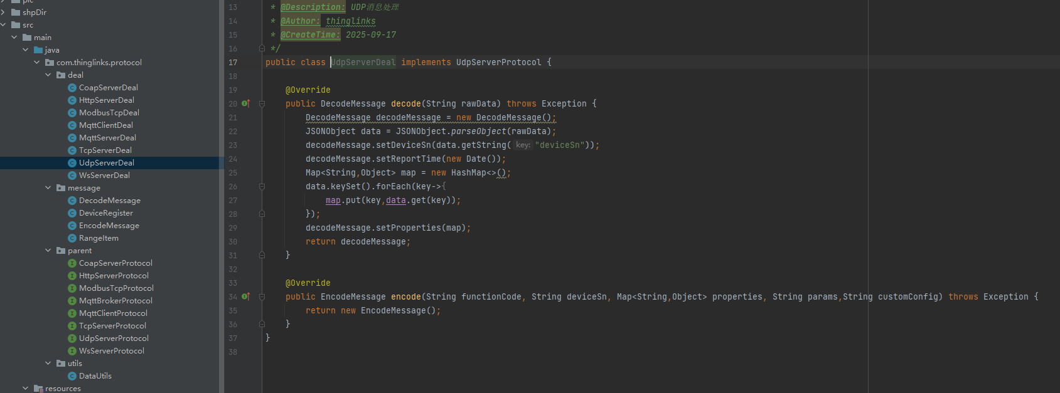Image resolution: width=1060 pixels, height=393 pixels.
Task: Collapse the message package tree node
Action: [48, 188]
